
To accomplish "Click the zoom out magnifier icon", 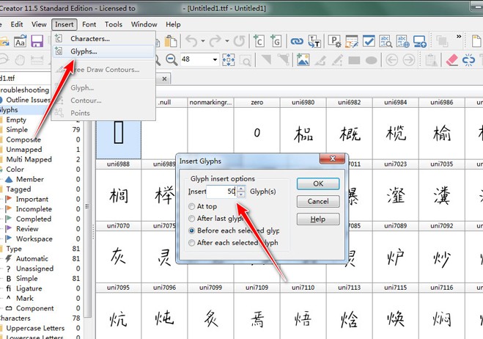I will click(x=171, y=59).
